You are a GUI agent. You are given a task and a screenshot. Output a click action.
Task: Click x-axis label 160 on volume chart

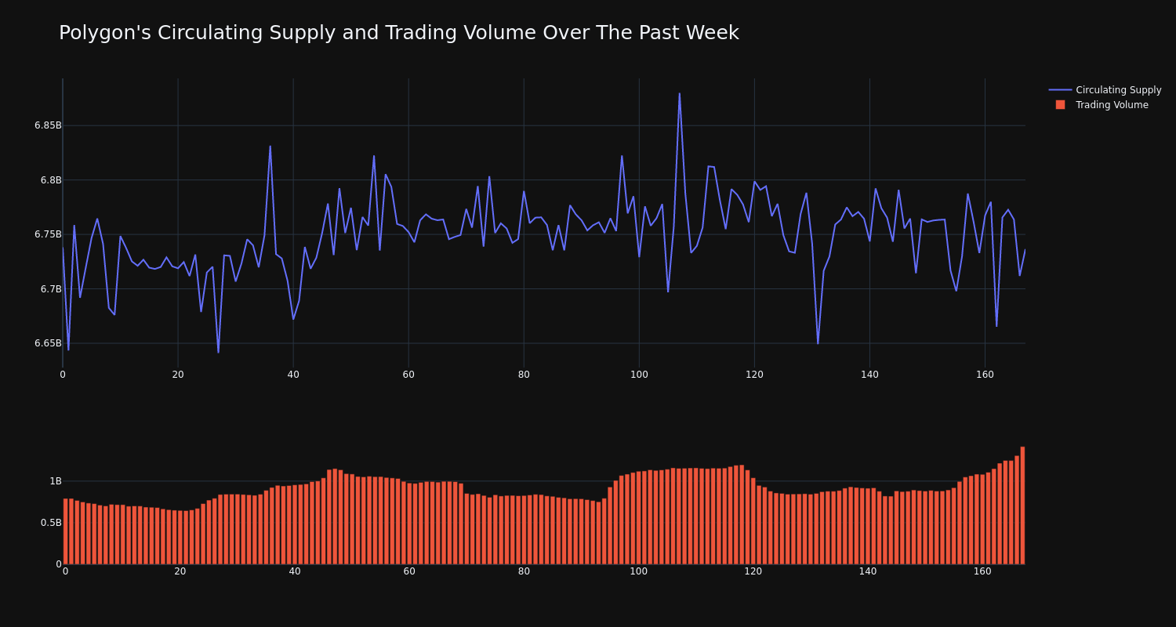pyautogui.click(x=982, y=572)
